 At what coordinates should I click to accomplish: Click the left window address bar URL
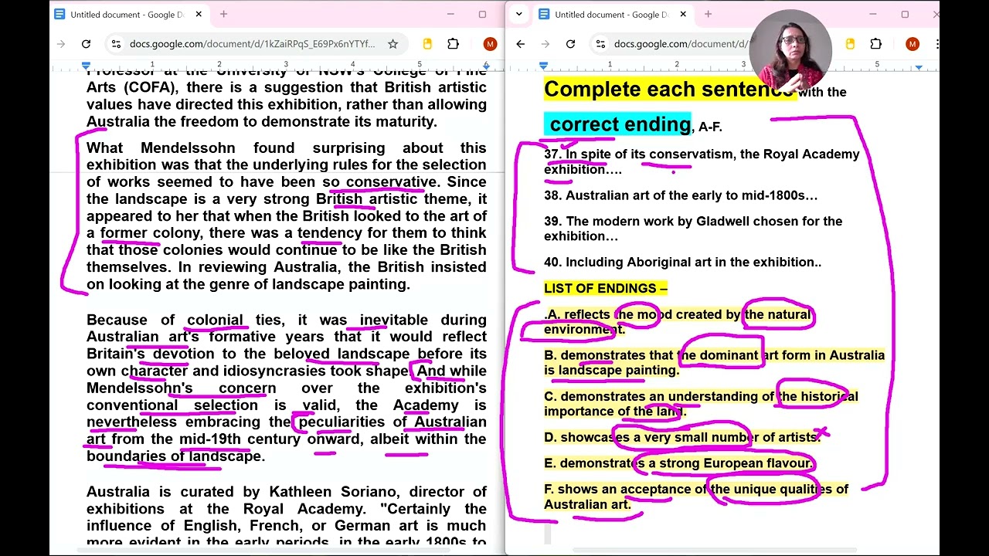click(x=252, y=44)
